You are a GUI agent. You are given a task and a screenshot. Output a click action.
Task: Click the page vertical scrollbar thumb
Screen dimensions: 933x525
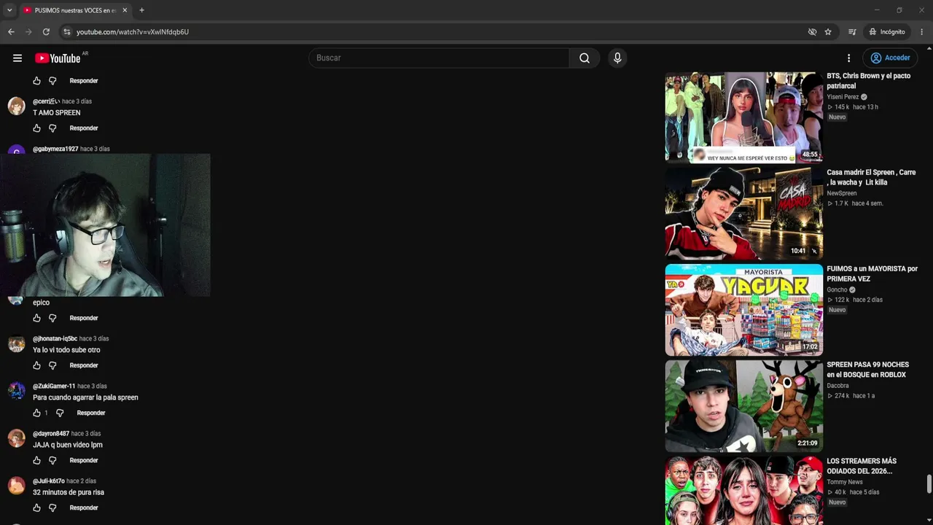coord(929,484)
